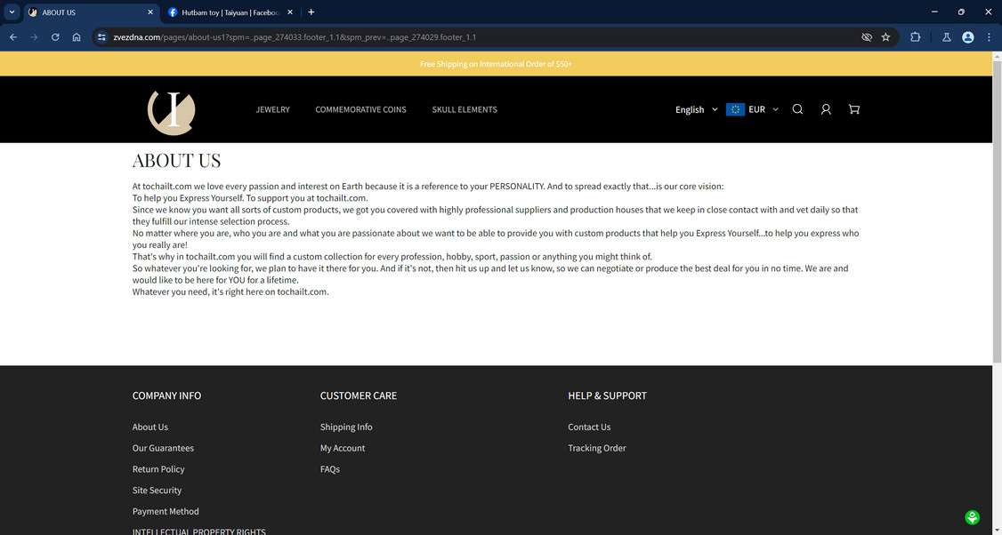Open the JEWELRY menu
The height and width of the screenshot is (535, 1002).
[x=273, y=109]
